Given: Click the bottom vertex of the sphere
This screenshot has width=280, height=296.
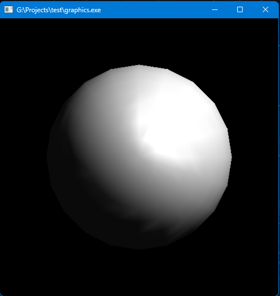Looking at the screenshot, I should 139,249.
